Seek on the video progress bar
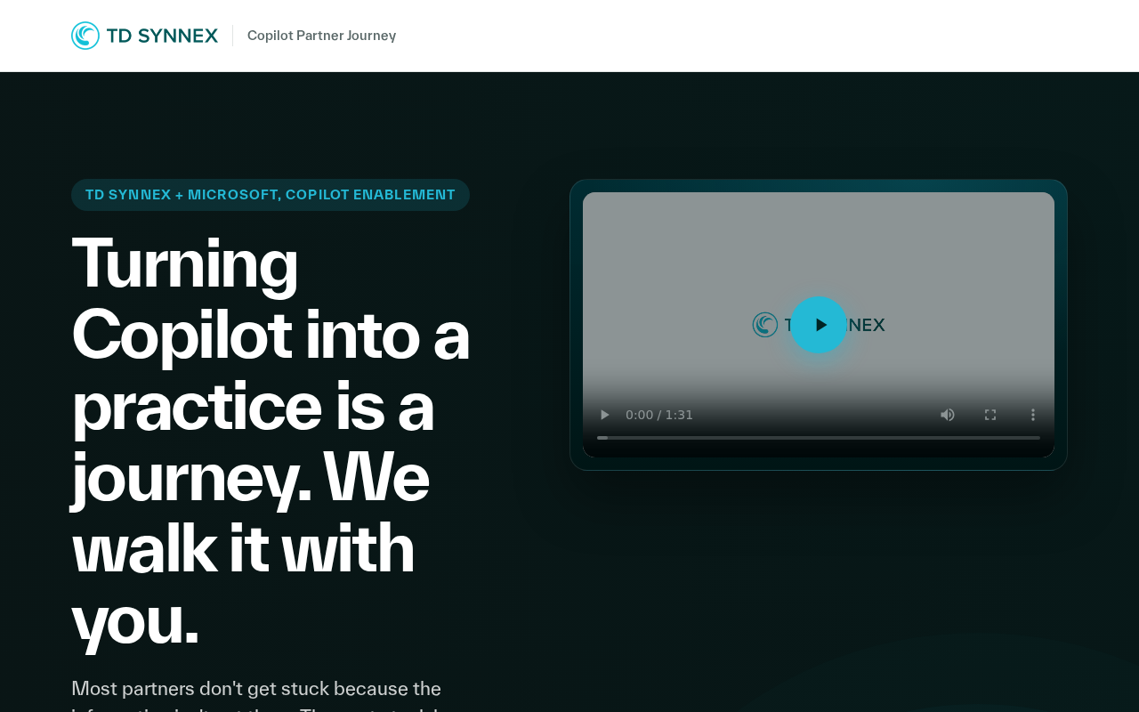This screenshot has height=712, width=1139. [x=819, y=438]
